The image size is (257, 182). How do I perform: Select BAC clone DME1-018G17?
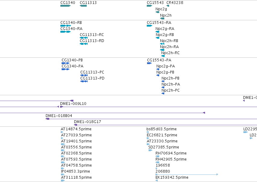[x=165, y=125]
